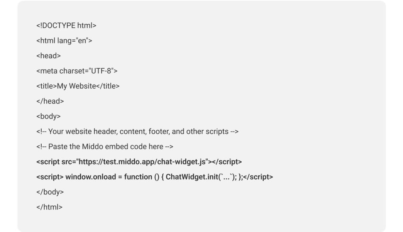Viewport: 403px width, 232px height.
Task: Select the closing body tag
Action: click(x=50, y=192)
